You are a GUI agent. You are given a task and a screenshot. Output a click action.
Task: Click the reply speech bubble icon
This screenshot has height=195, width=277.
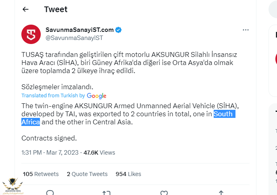click(50, 193)
